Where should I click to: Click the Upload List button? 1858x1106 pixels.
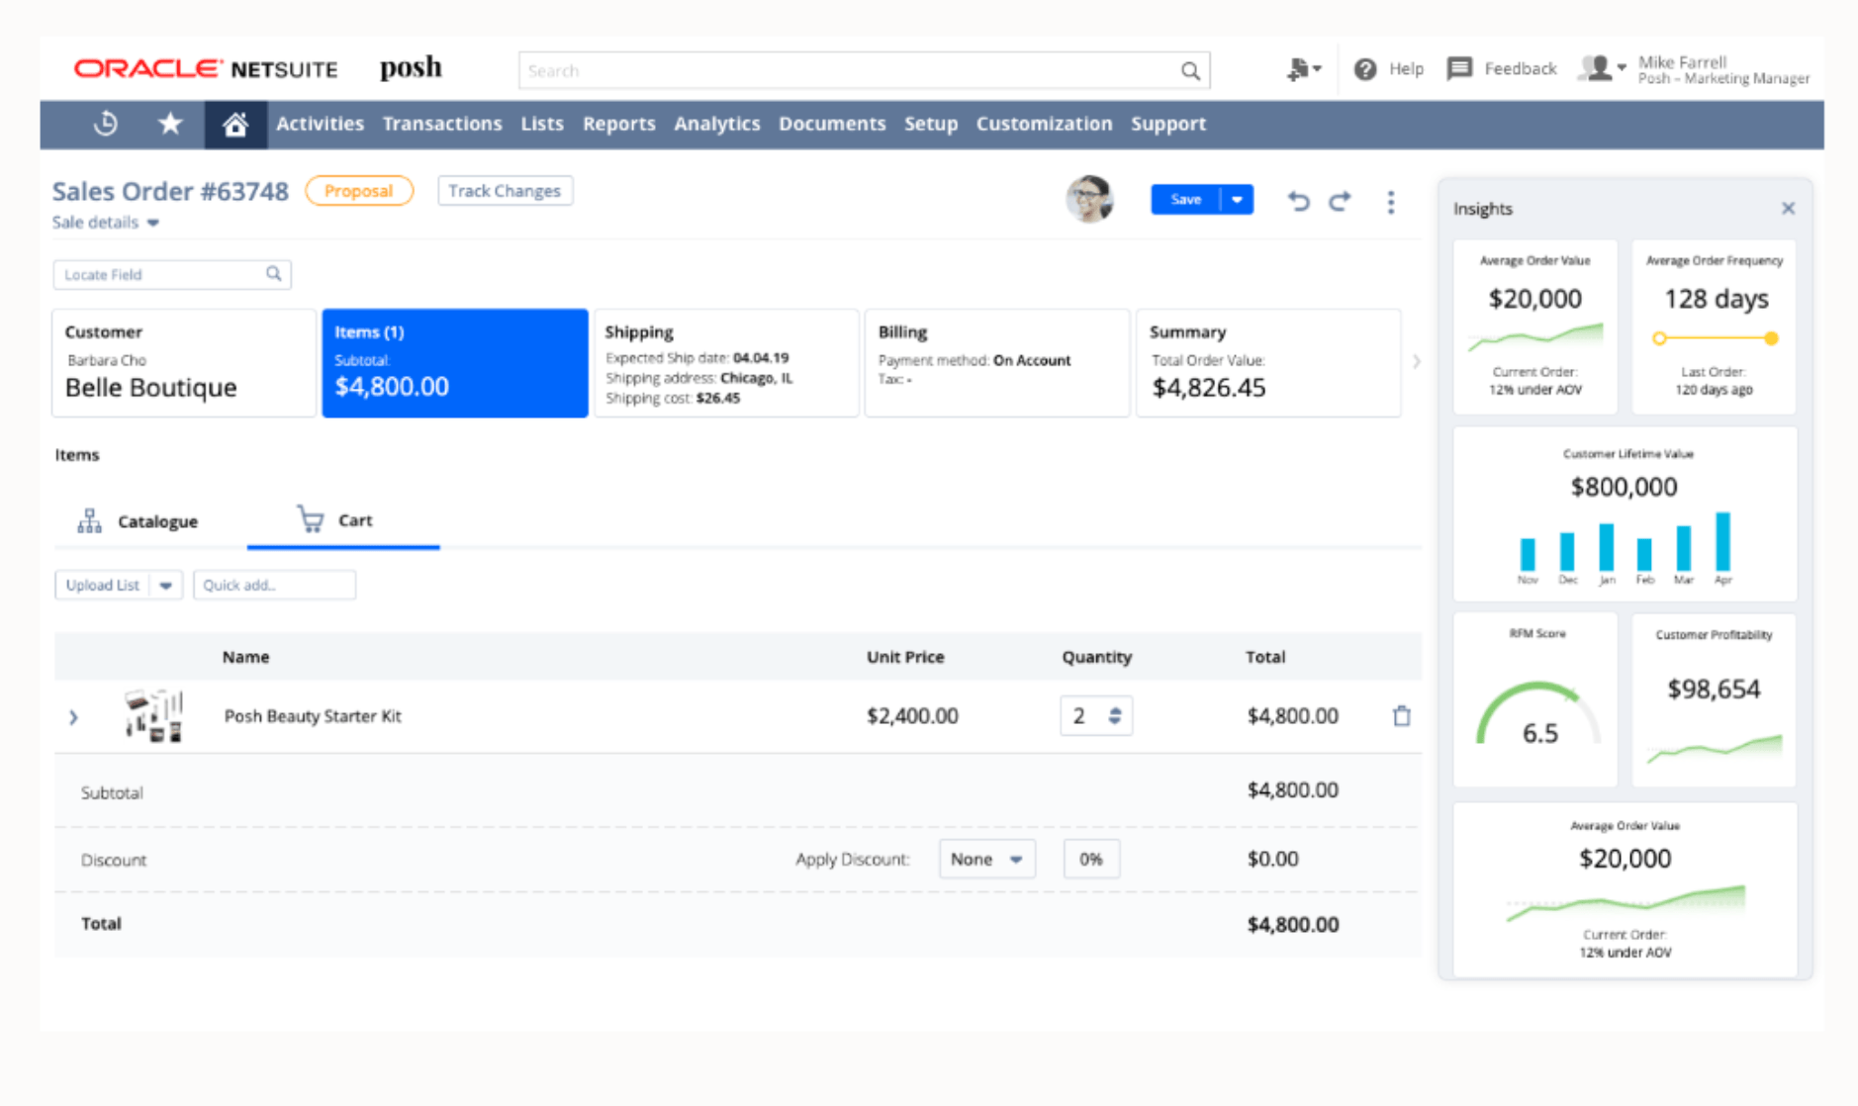pyautogui.click(x=102, y=585)
